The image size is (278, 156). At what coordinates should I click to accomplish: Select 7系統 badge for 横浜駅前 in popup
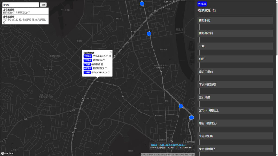pyautogui.click(x=87, y=64)
